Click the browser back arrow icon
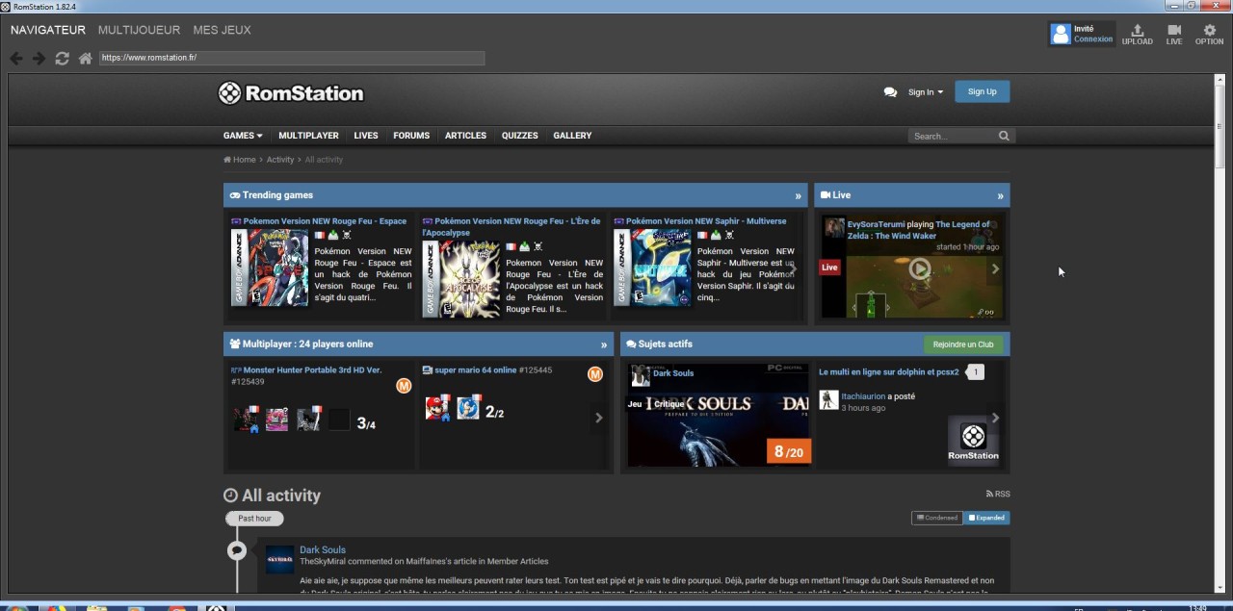The image size is (1233, 611). tap(16, 59)
